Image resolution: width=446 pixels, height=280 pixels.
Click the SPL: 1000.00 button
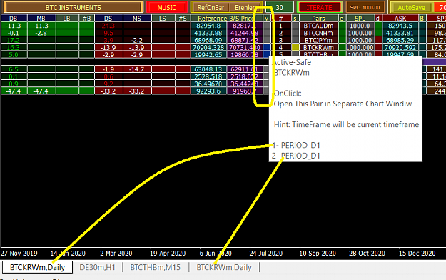point(365,7)
